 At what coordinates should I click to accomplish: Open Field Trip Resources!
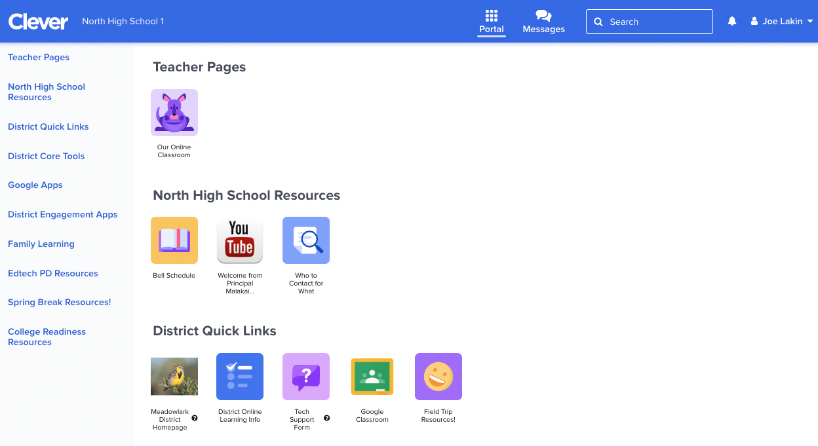coord(438,376)
